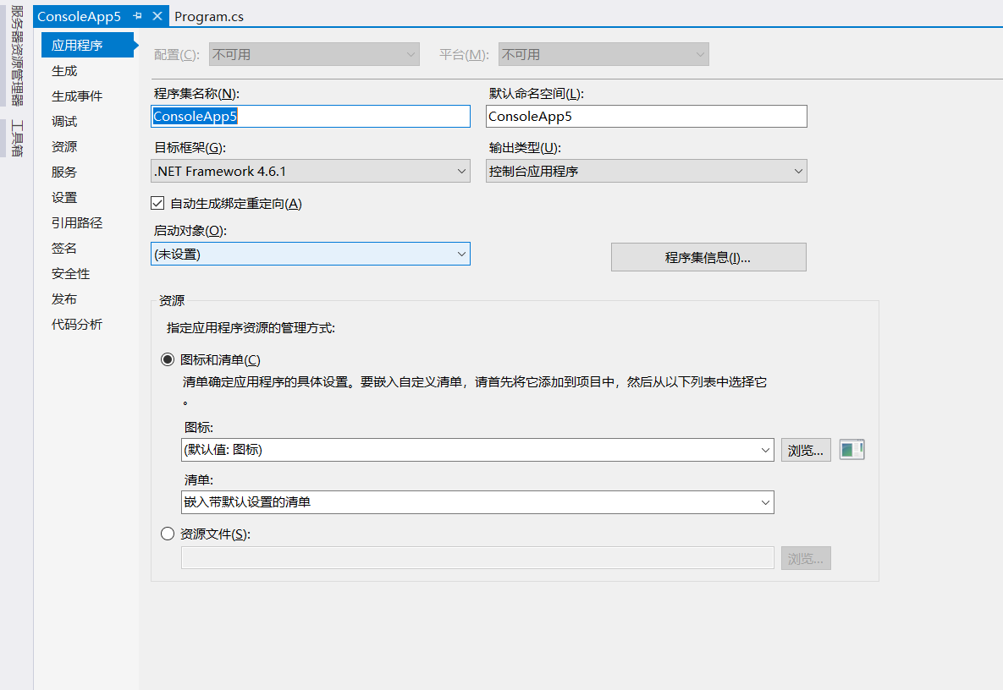Expand the 清单 dropdown

pyautogui.click(x=478, y=502)
